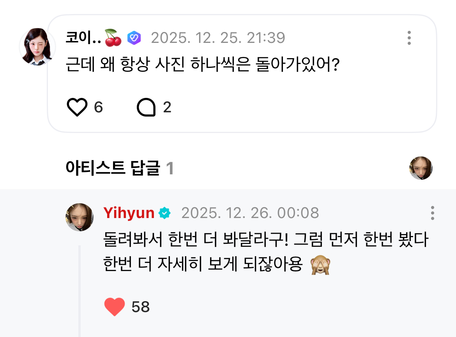Tap the reply count 2 on the comment
The image size is (456, 337).
167,107
